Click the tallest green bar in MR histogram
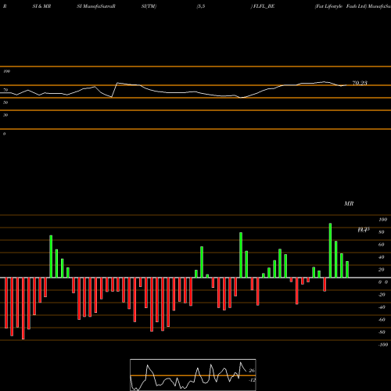The image size is (391, 391). point(330,250)
